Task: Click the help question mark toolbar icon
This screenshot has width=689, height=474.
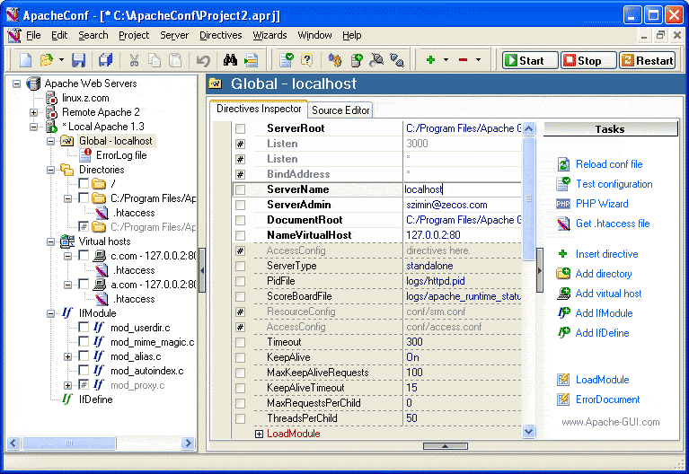Action: [306, 60]
